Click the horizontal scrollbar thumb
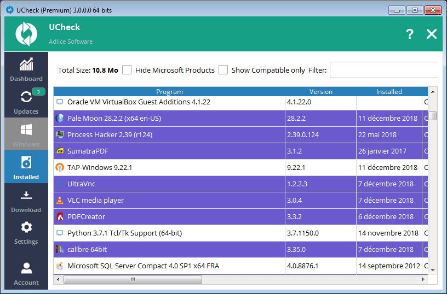The image size is (447, 294). 133,280
